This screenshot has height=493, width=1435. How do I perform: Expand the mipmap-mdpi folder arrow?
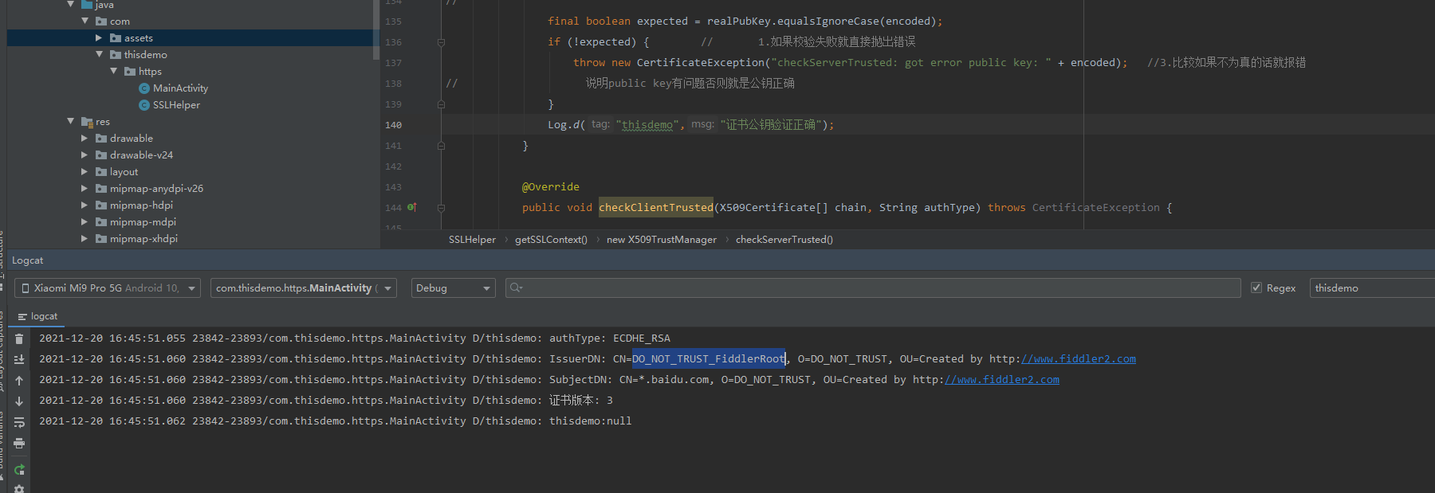tap(85, 222)
